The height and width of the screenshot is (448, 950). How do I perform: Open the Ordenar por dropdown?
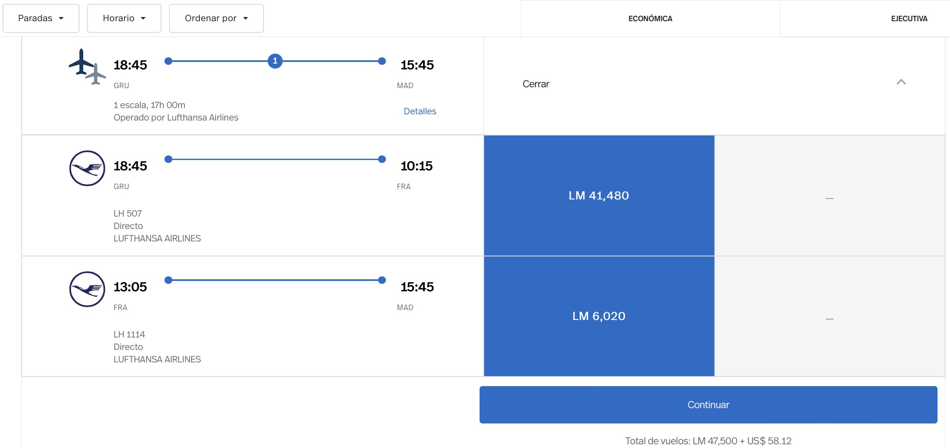(216, 18)
